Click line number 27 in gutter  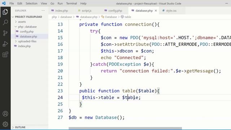(60, 117)
